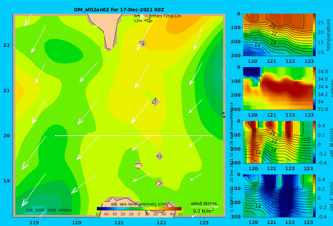Click the 'drifters 72h@12h' legend label
This screenshot has width=333, height=226.
click(x=165, y=16)
